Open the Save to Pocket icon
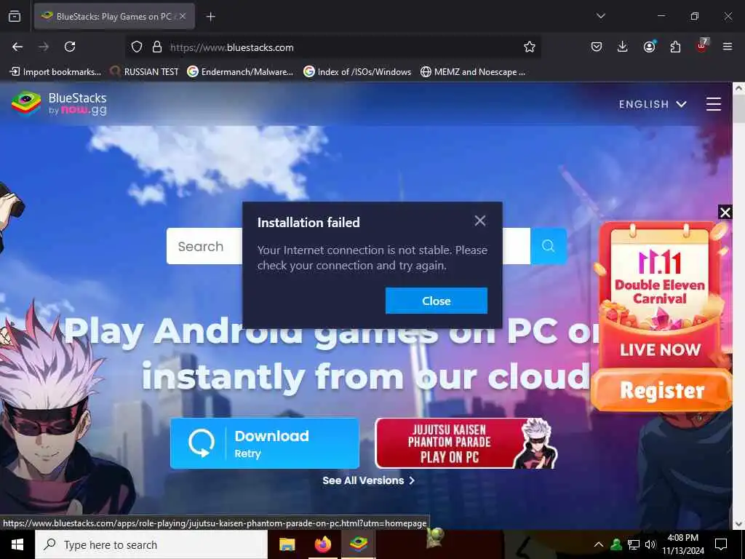Viewport: 745px width, 559px height. click(597, 47)
